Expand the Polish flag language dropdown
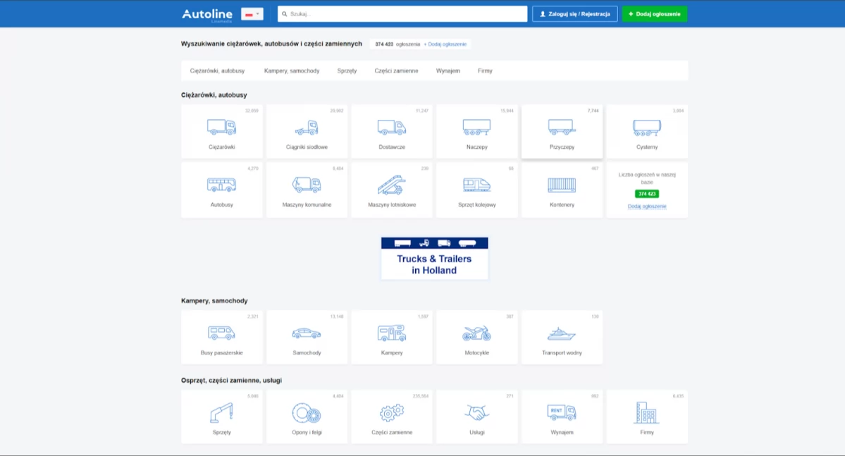Screen dimensions: 845x456 coord(252,14)
